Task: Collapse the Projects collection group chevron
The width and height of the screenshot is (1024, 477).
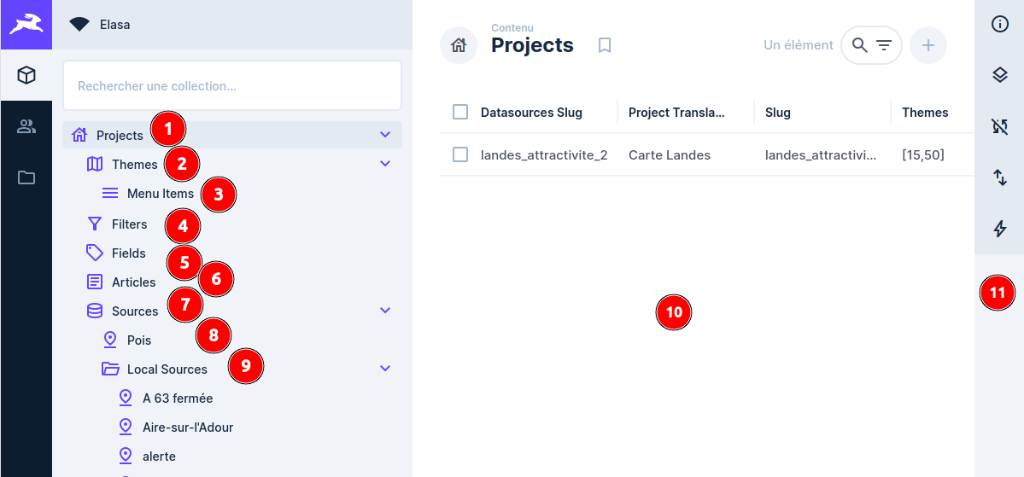Action: click(x=384, y=135)
